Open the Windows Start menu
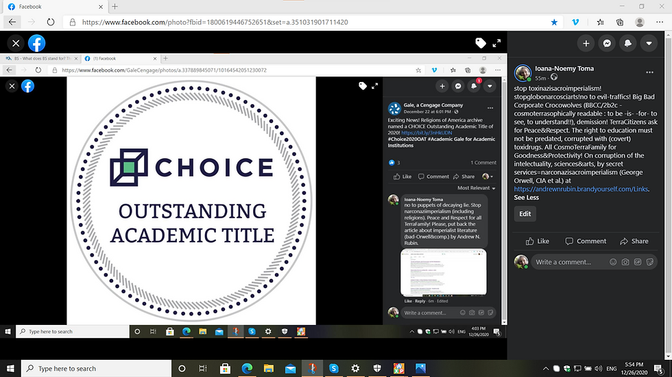Screen dimensions: 672x377 [10, 369]
